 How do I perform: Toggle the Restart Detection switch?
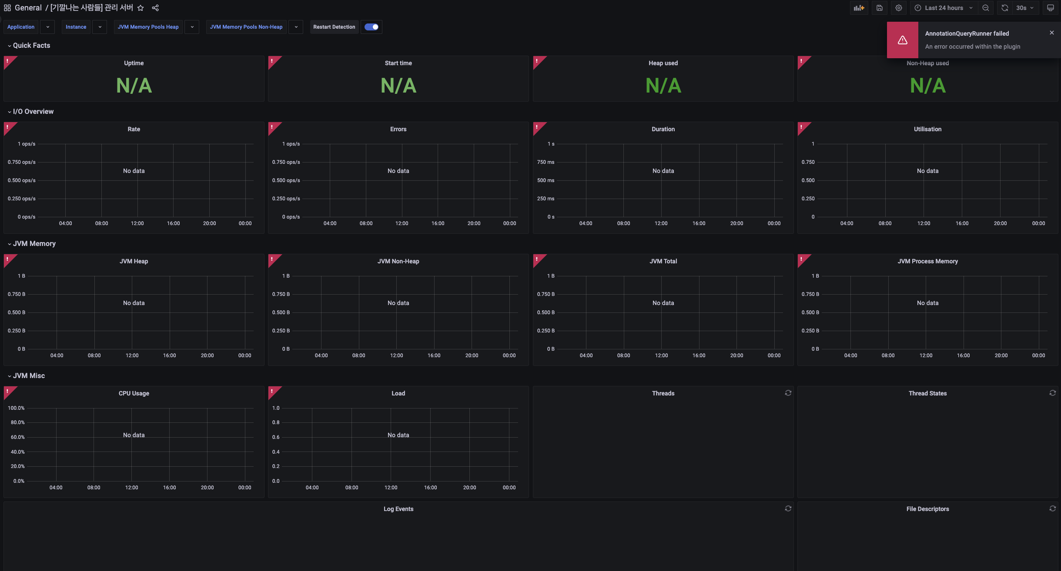point(371,27)
